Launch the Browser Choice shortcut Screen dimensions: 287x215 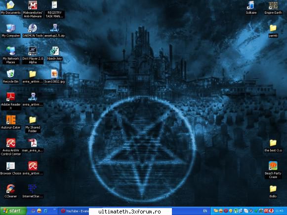coord(10,168)
